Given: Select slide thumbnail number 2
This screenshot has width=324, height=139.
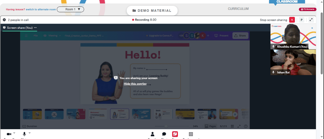Looking at the screenshot, I should click(54, 114).
